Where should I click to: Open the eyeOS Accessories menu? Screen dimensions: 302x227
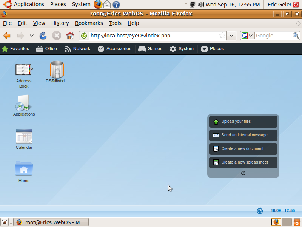click(x=115, y=49)
